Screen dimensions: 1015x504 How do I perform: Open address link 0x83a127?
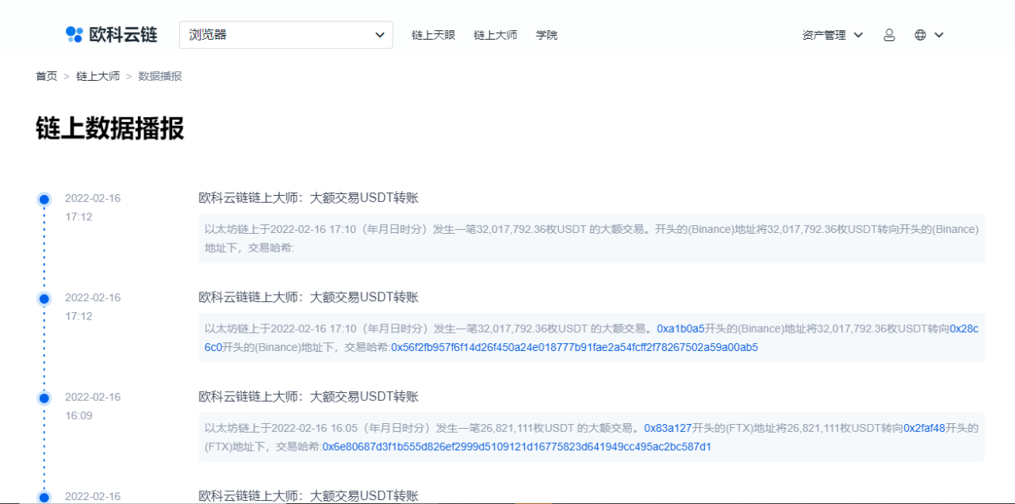[668, 428]
